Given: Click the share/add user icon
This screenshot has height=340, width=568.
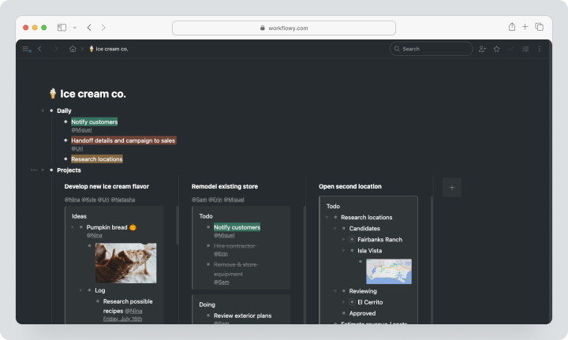Looking at the screenshot, I should coord(482,49).
